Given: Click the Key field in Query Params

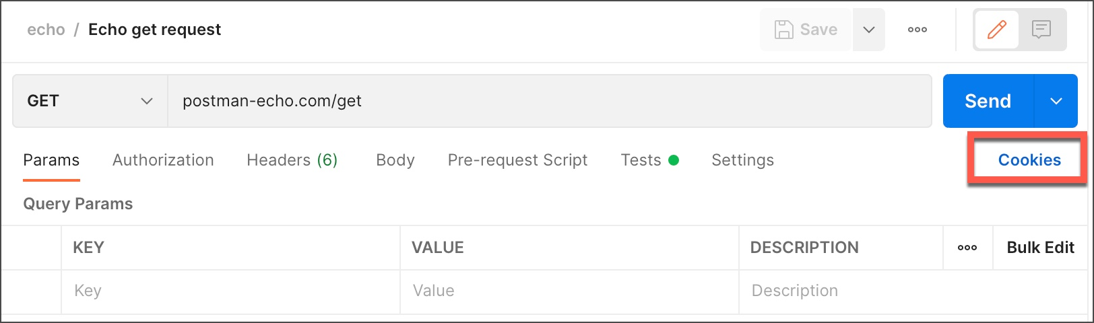Looking at the screenshot, I should (230, 291).
